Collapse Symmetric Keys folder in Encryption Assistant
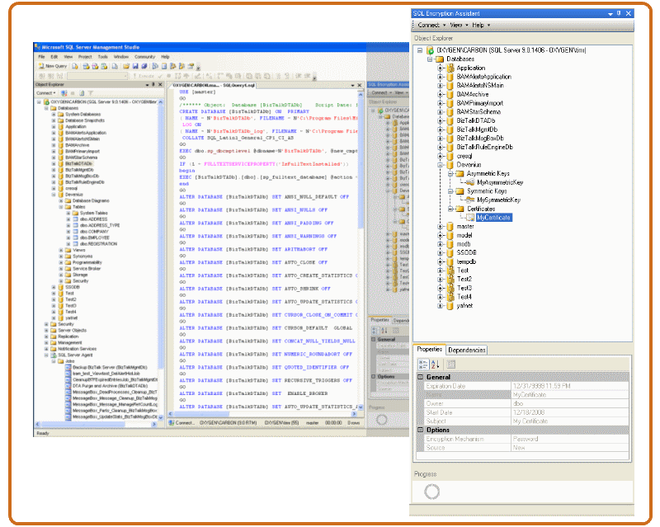The image size is (660, 527). 450,191
